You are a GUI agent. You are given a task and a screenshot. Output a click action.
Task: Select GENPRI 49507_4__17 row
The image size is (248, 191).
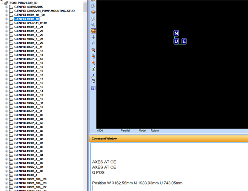[x=29, y=79]
